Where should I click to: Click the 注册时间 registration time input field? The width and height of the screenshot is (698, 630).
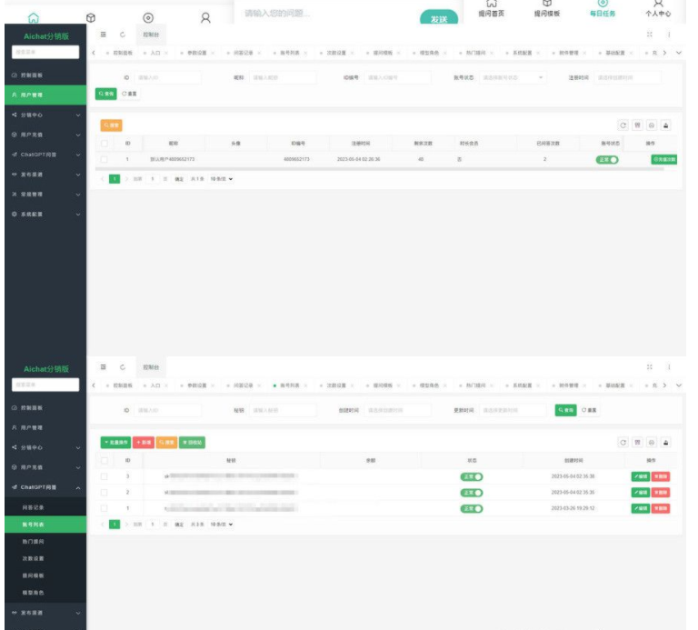(629, 78)
